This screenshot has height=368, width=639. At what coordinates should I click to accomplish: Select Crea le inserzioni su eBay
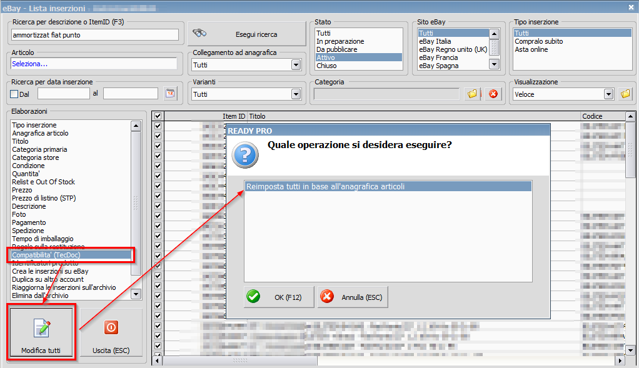click(71, 272)
